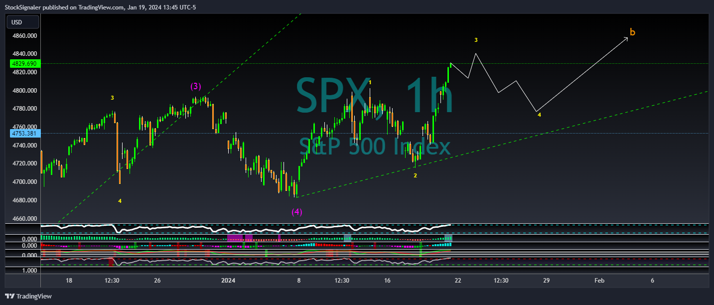Click the 4700.000 price axis label
This screenshot has width=714, height=305.
point(24,182)
